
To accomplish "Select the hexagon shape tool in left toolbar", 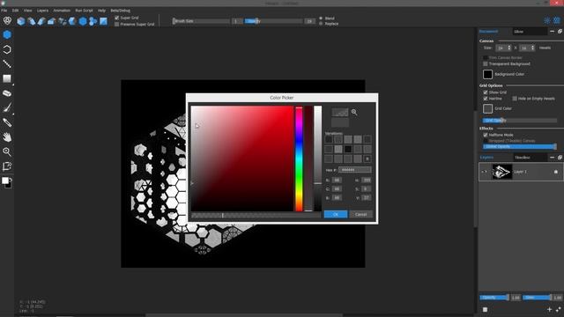I will click(x=7, y=35).
